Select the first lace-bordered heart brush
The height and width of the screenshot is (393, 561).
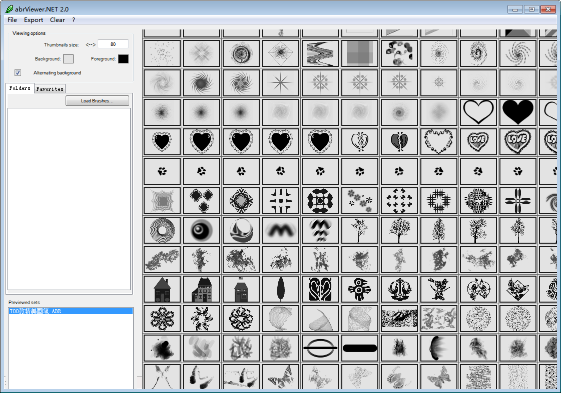coord(162,142)
